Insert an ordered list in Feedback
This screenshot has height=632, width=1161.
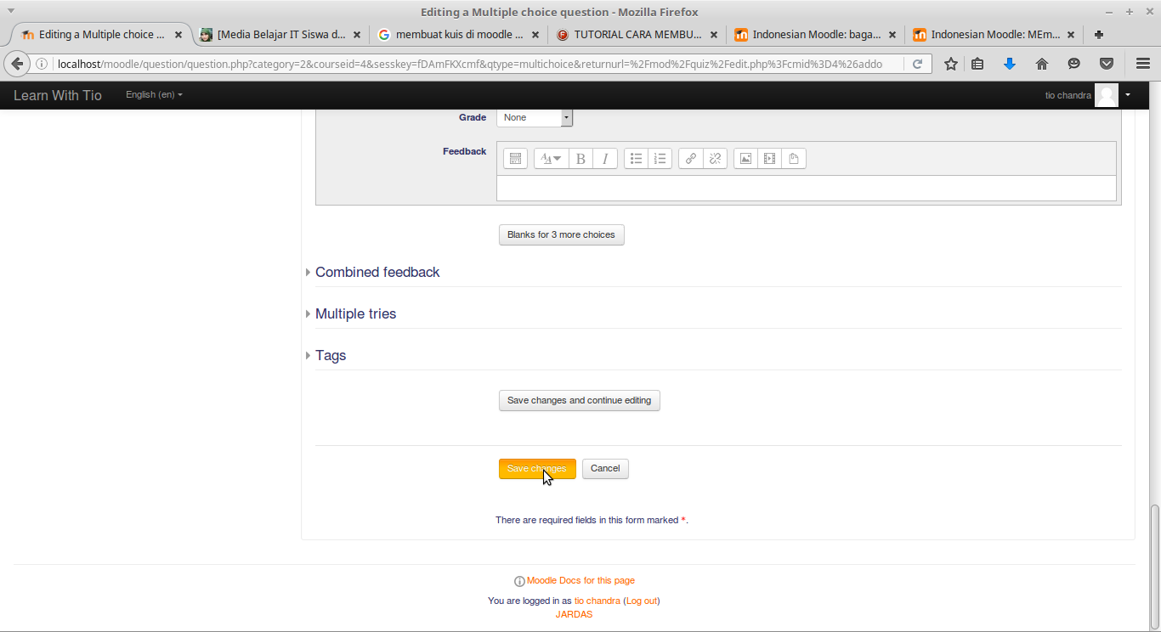[x=660, y=158]
